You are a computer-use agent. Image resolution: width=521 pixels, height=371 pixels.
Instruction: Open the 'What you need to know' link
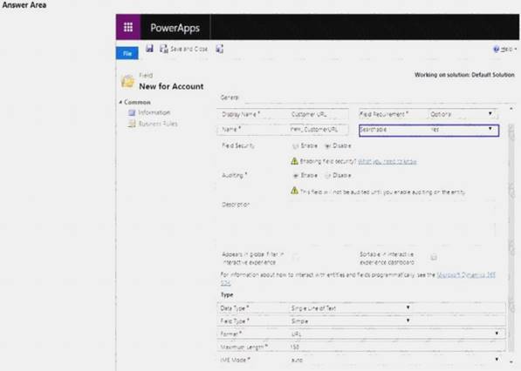pyautogui.click(x=387, y=161)
